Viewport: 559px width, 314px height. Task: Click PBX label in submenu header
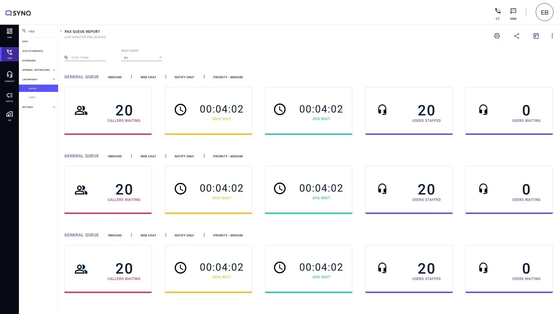pos(31,31)
